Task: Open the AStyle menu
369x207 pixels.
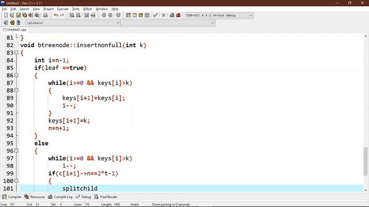Action: pos(88,9)
